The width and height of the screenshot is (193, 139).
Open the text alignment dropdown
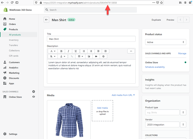point(52,56)
